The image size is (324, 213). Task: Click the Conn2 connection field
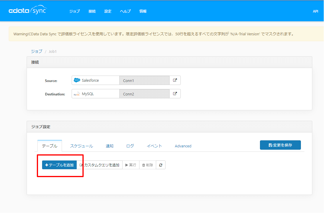pos(144,94)
